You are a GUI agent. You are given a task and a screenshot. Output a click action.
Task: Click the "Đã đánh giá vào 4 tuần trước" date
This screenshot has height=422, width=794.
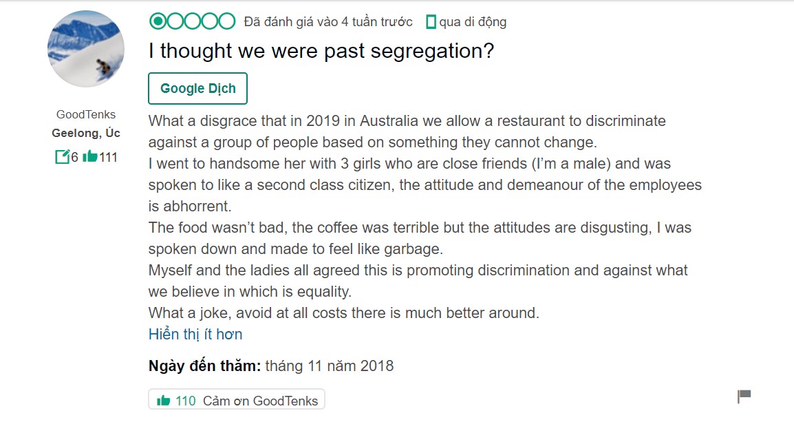click(x=328, y=22)
